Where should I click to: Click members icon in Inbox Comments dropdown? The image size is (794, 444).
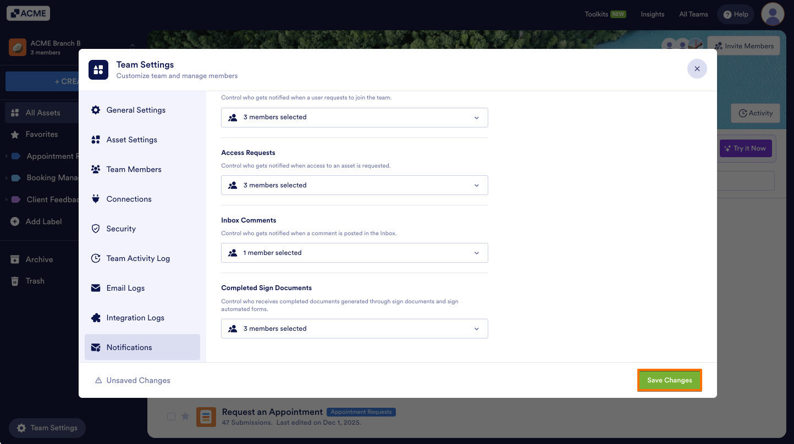coord(233,253)
